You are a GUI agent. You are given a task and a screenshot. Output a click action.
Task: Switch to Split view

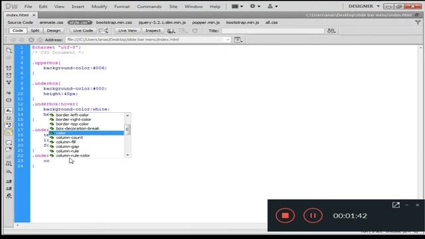tap(35, 31)
